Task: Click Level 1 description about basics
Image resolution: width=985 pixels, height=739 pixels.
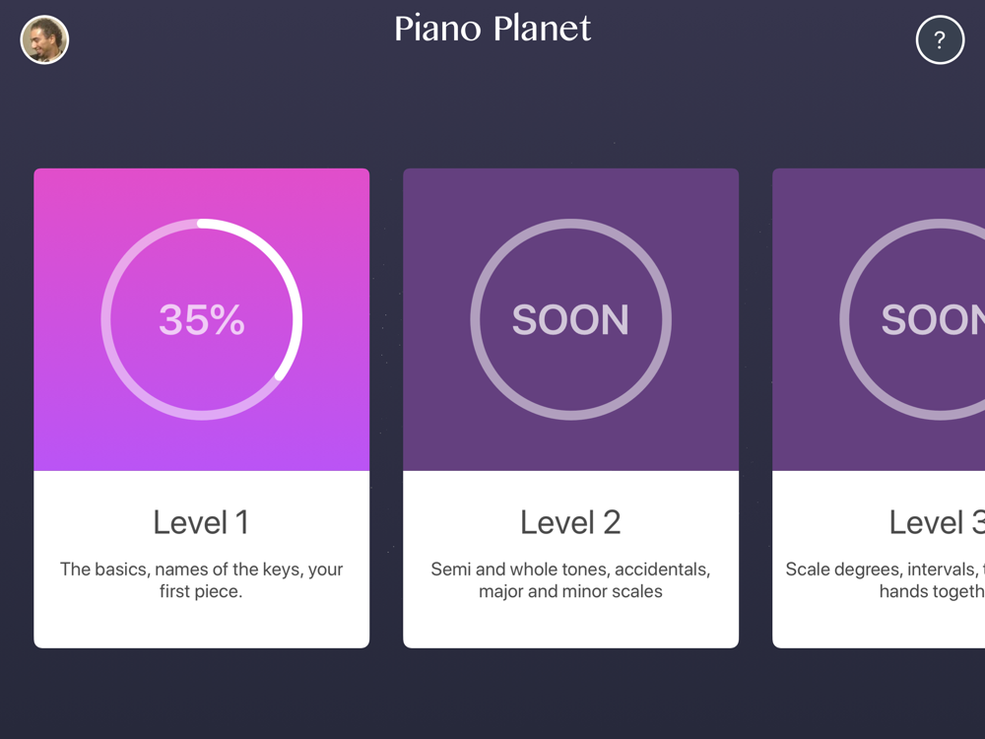Action: [x=201, y=580]
